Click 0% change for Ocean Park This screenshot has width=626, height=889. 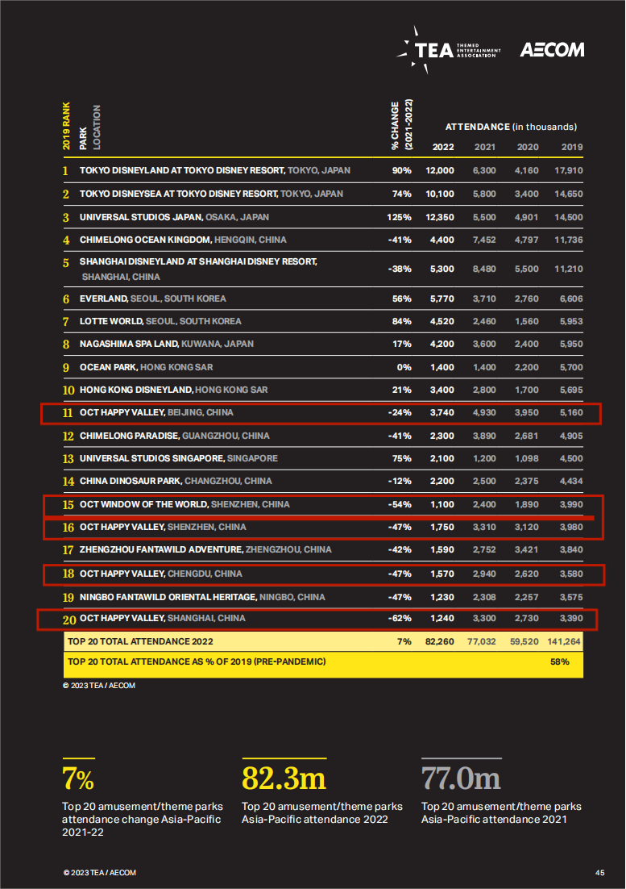tap(404, 367)
